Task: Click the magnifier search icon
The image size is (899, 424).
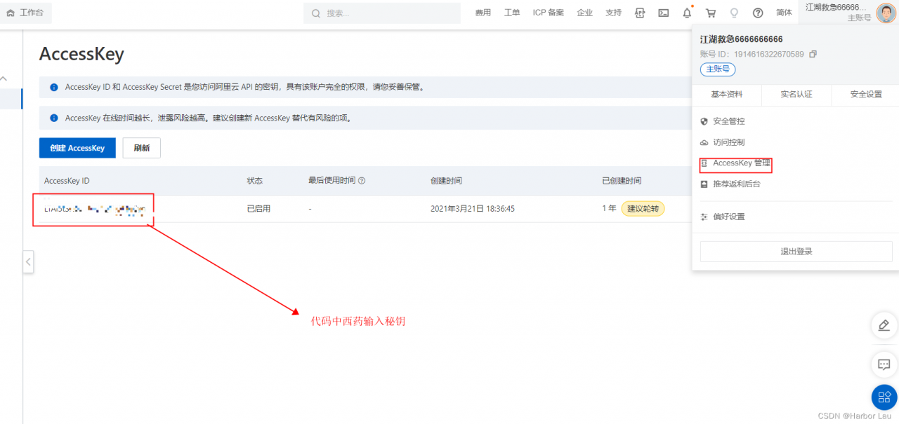Action: pyautogui.click(x=315, y=13)
